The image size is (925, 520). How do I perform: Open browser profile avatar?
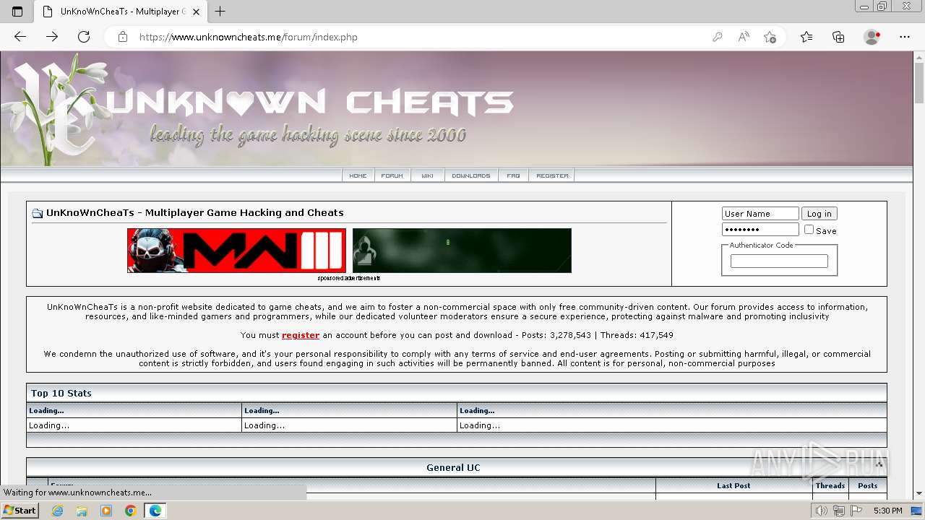(x=872, y=37)
